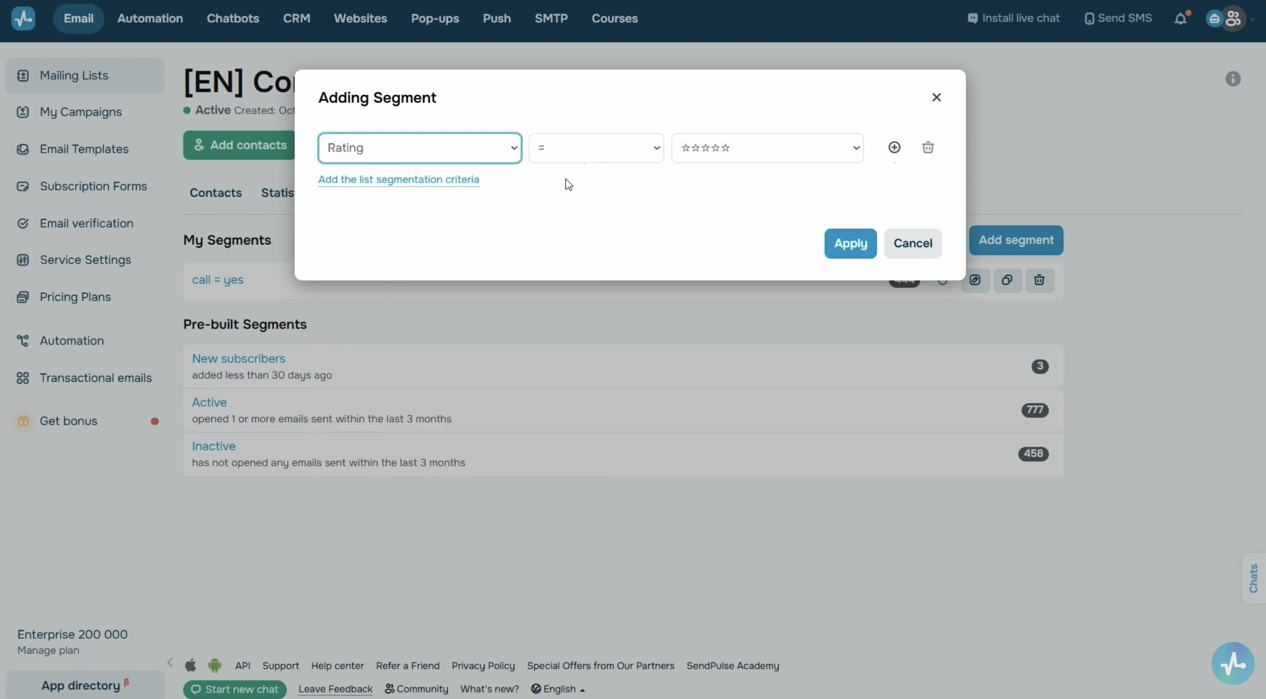Viewport: 1266px width, 699px height.
Task: Open the notifications bell
Action: click(x=1180, y=18)
